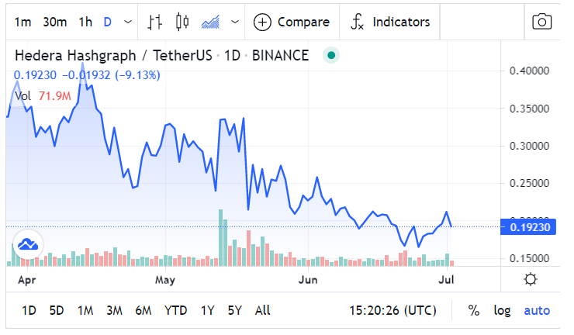Click the 0.19230 current price label

[x=528, y=227]
